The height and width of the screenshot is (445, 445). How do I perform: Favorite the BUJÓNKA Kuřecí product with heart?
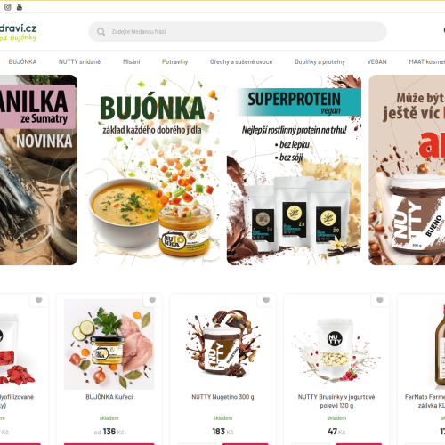[x=152, y=300]
